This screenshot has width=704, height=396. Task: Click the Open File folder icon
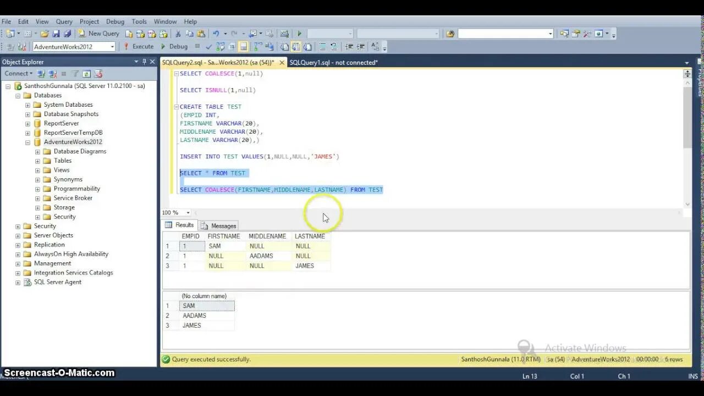click(45, 34)
